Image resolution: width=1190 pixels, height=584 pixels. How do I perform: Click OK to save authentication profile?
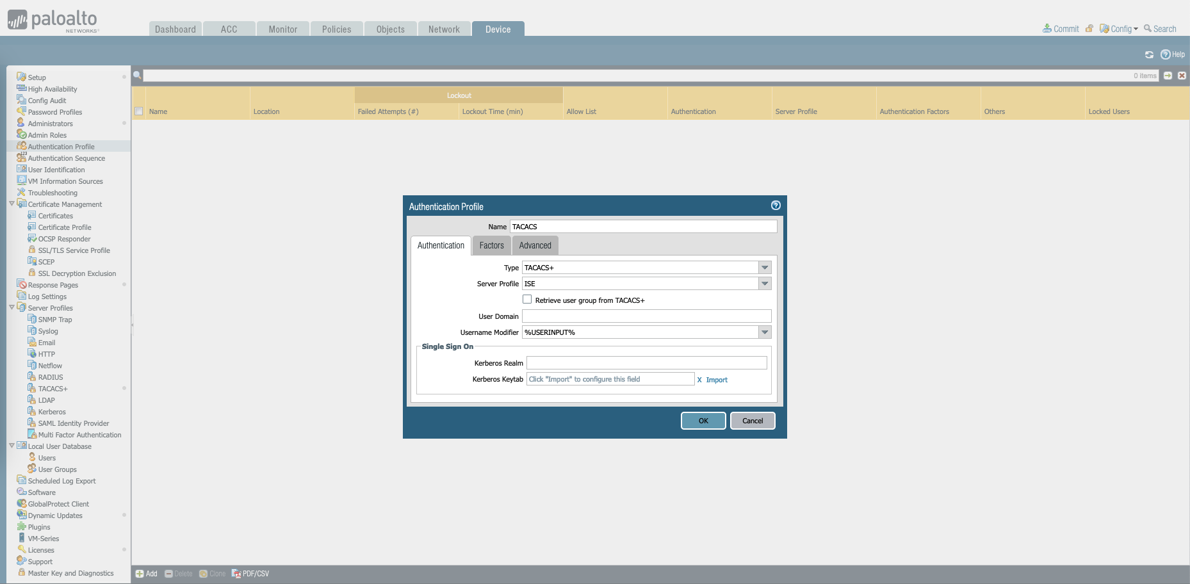point(703,421)
